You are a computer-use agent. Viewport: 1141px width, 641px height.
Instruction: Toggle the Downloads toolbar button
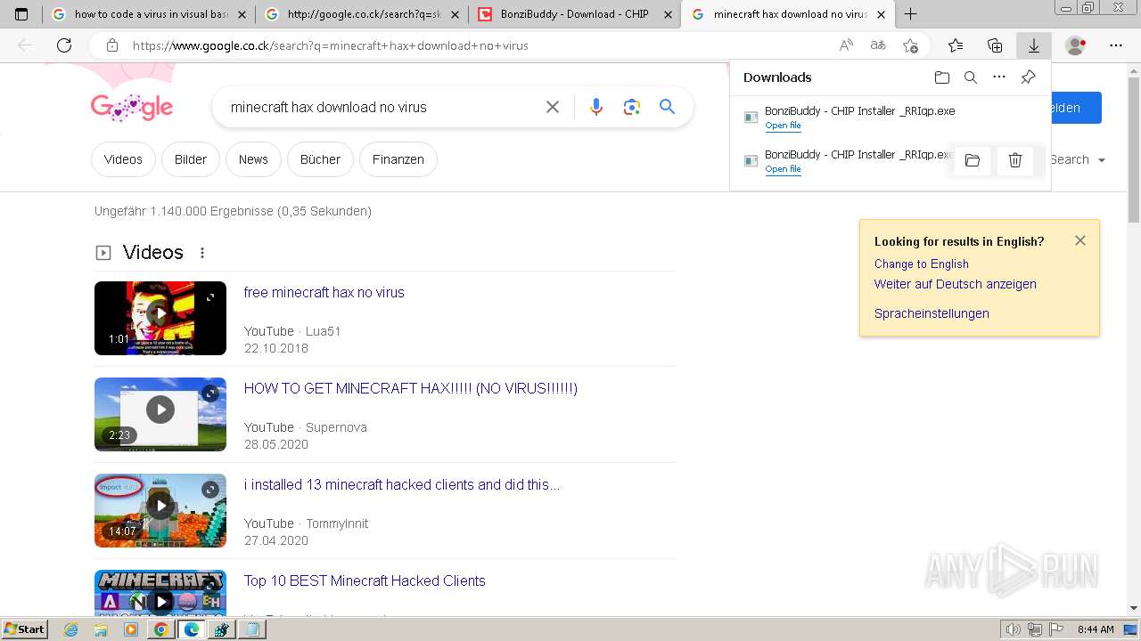click(1034, 45)
